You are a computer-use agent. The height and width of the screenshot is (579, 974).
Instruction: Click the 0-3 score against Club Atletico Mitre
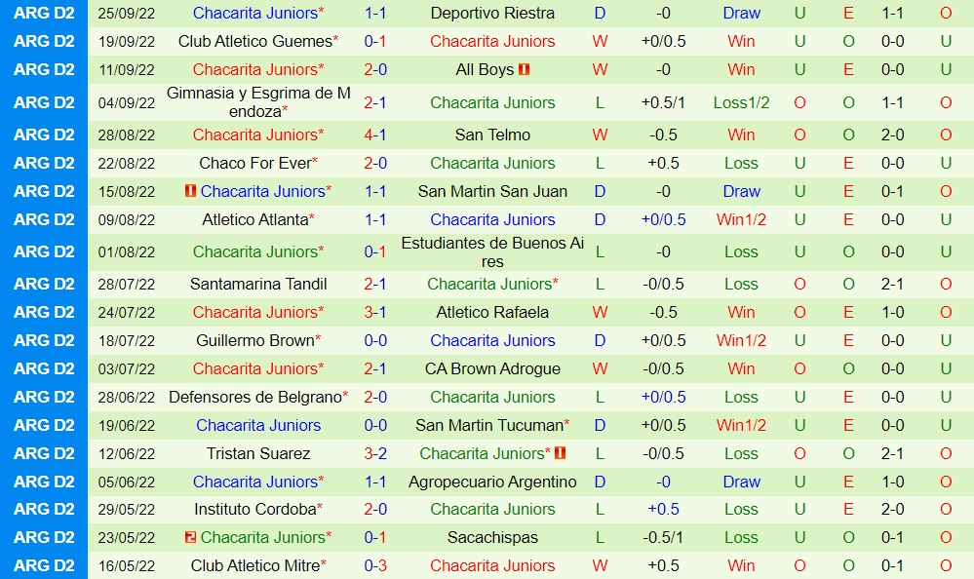pyautogui.click(x=375, y=566)
